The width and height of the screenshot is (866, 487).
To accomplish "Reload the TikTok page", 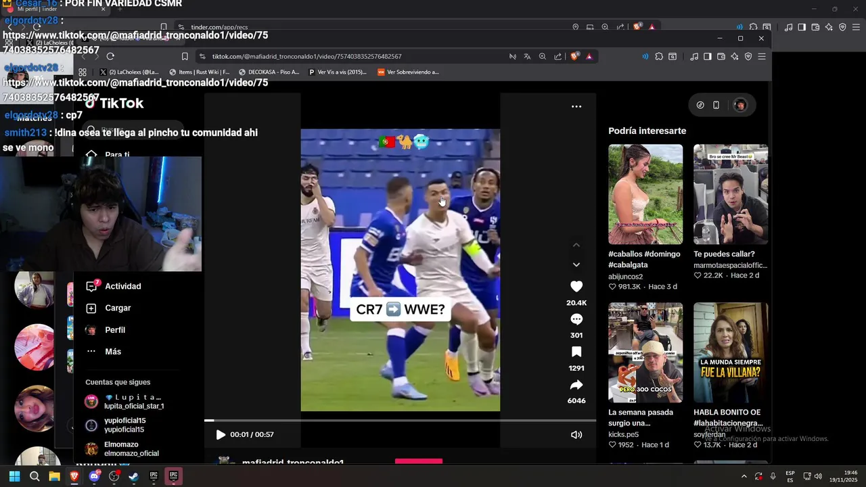I will pos(110,56).
